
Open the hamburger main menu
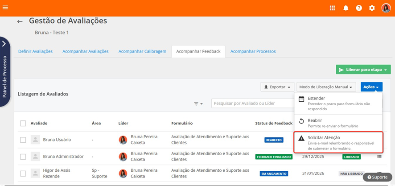pos(5,7)
